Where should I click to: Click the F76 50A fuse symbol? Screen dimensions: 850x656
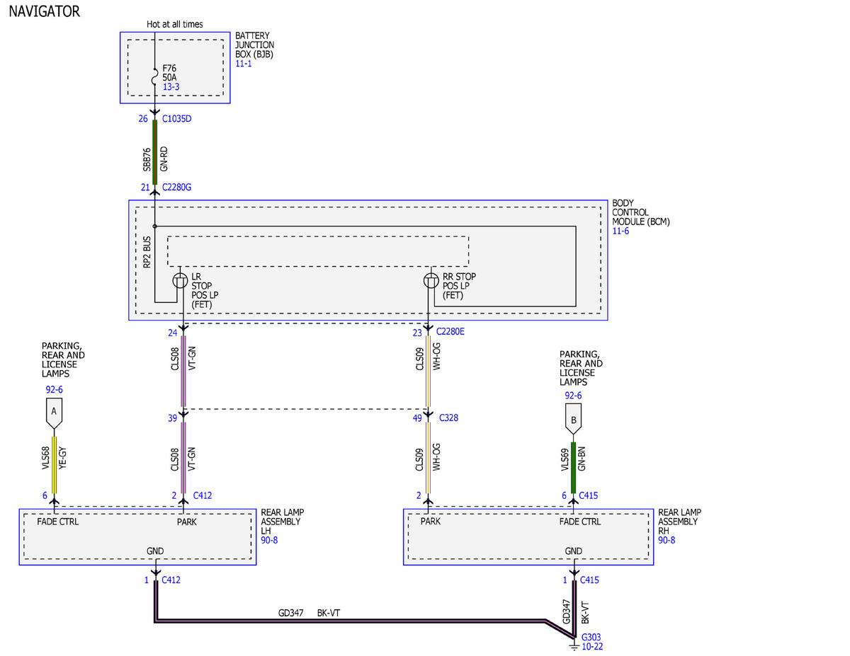(x=154, y=73)
